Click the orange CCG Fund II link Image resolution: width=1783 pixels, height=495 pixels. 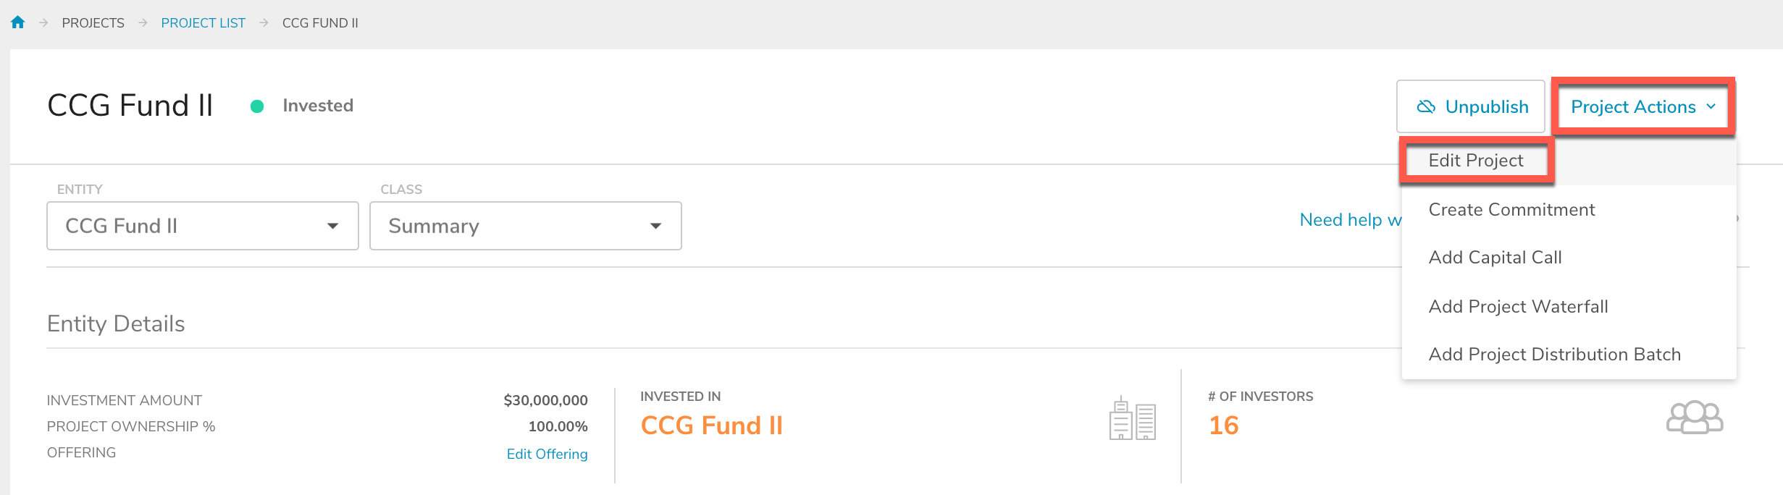click(x=712, y=426)
